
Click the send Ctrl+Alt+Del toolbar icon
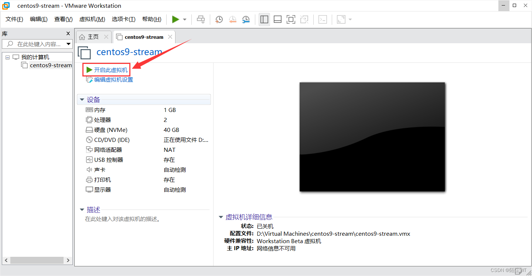click(x=201, y=20)
